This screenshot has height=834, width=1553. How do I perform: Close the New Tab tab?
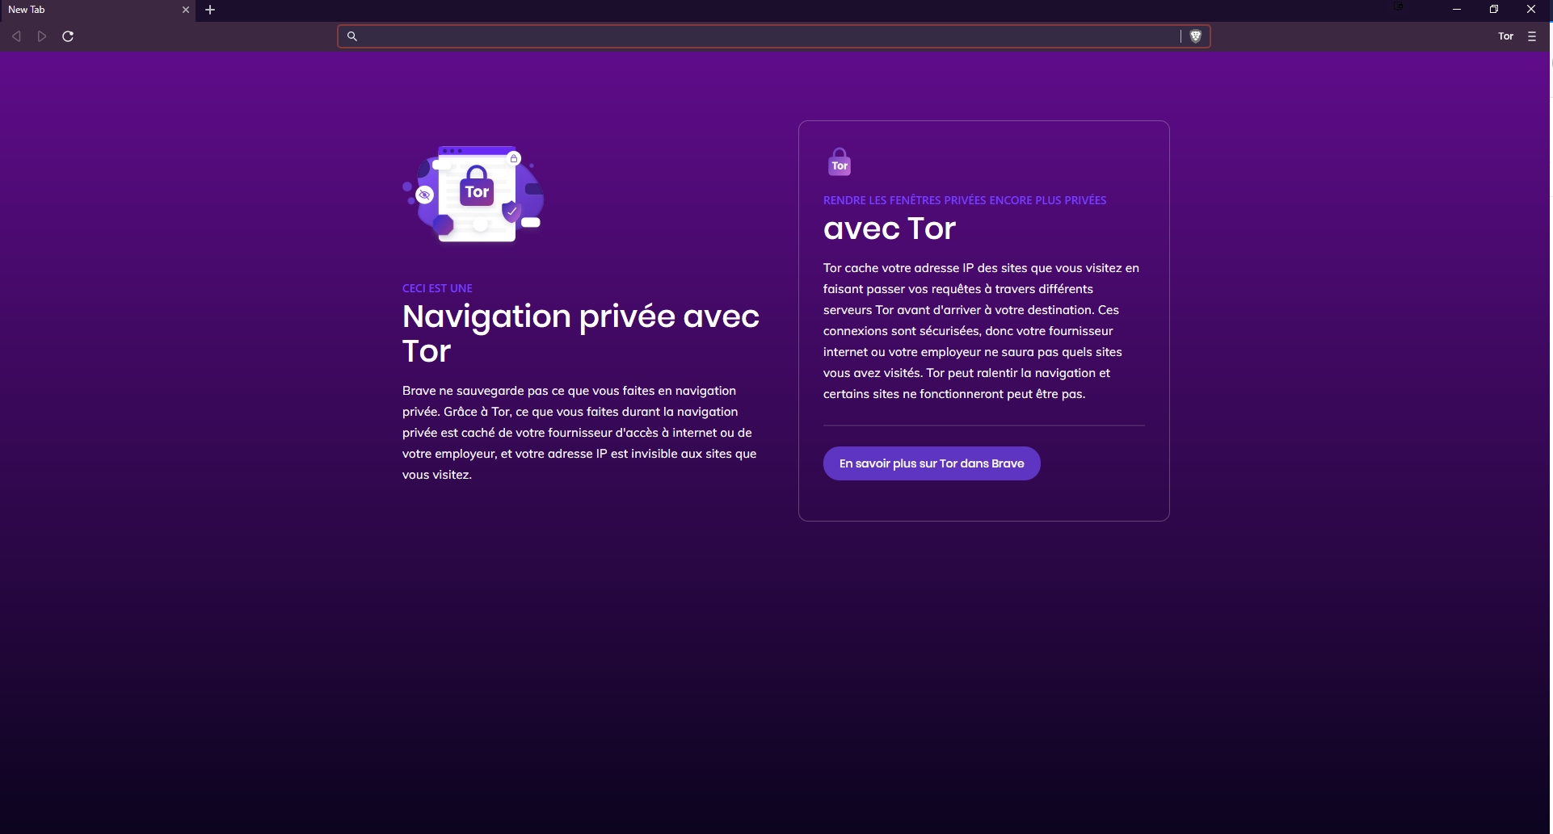coord(186,10)
